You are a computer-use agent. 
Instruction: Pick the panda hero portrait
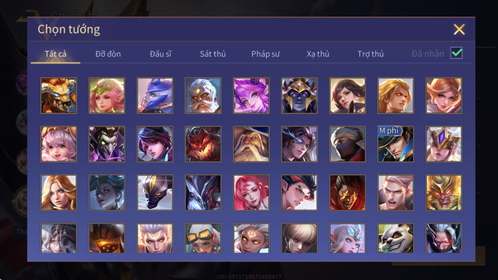click(396, 238)
